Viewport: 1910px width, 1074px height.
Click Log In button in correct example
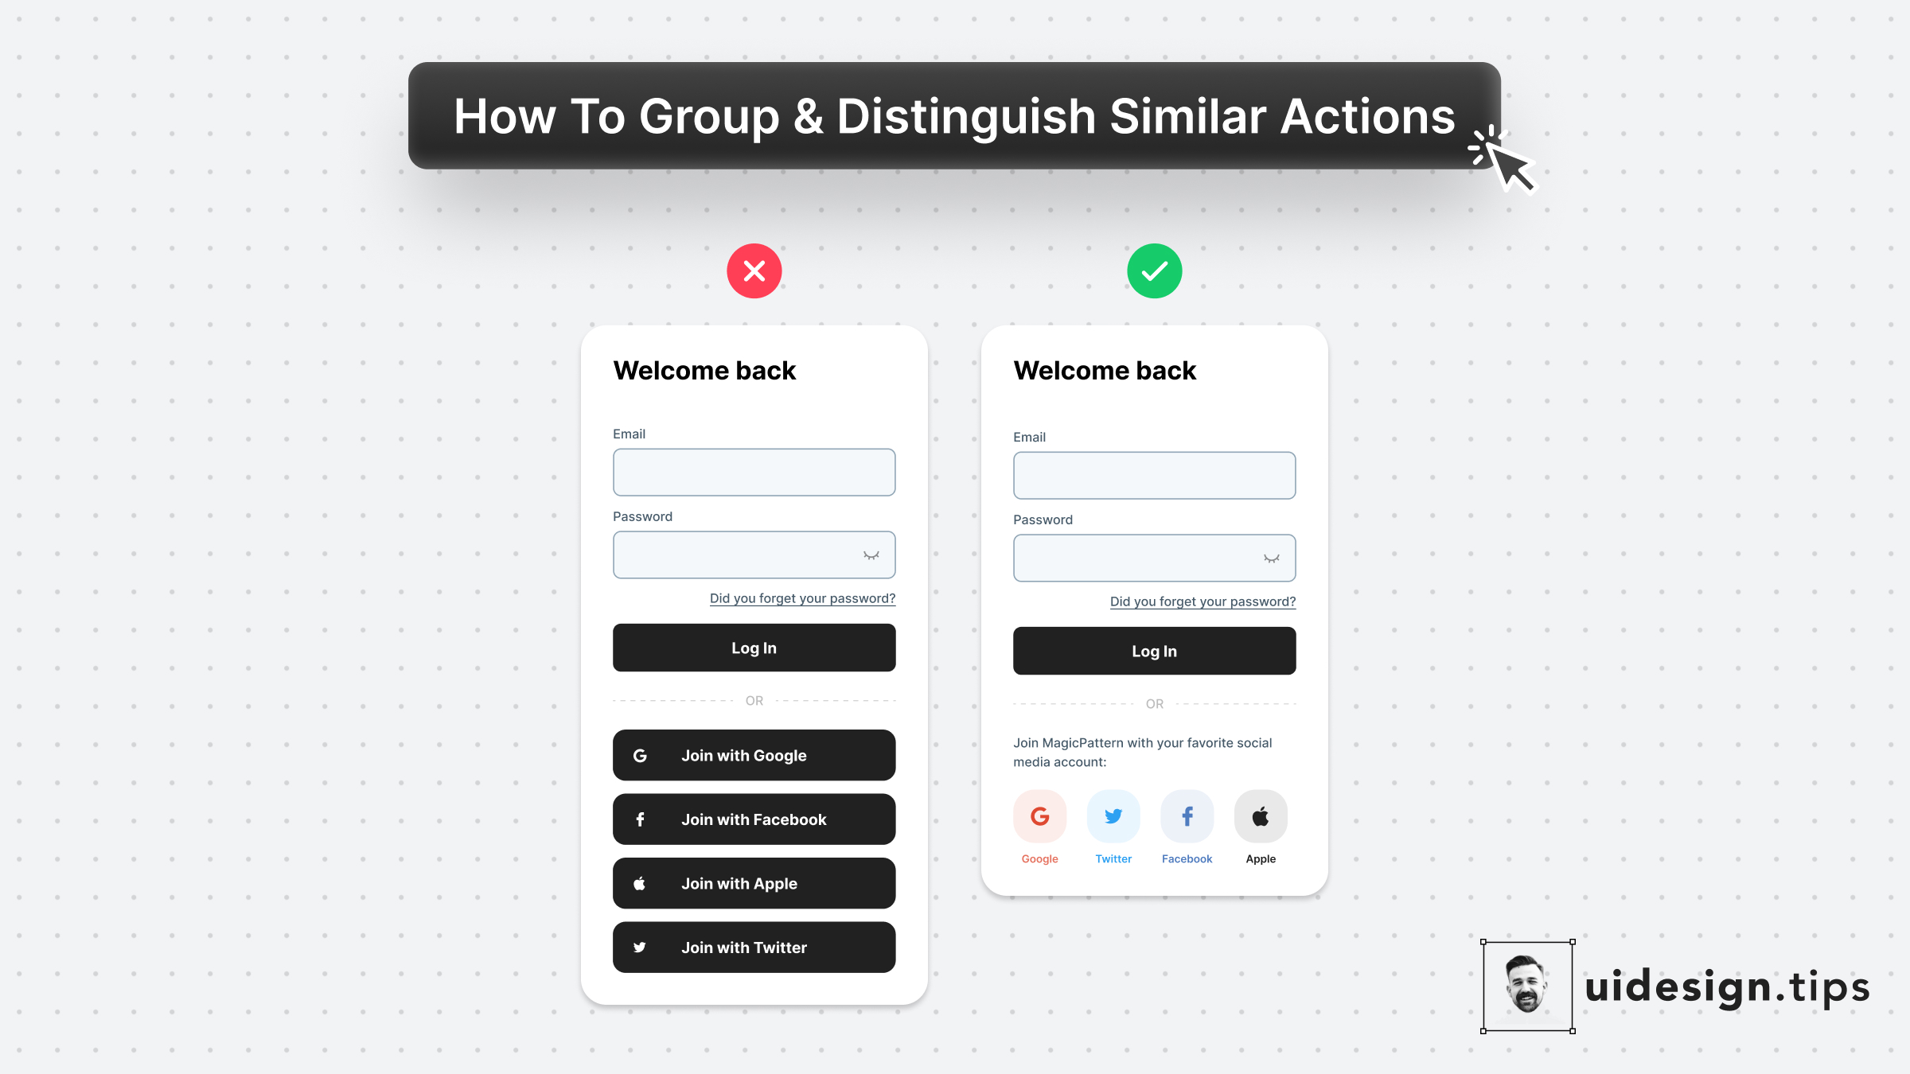1155,651
